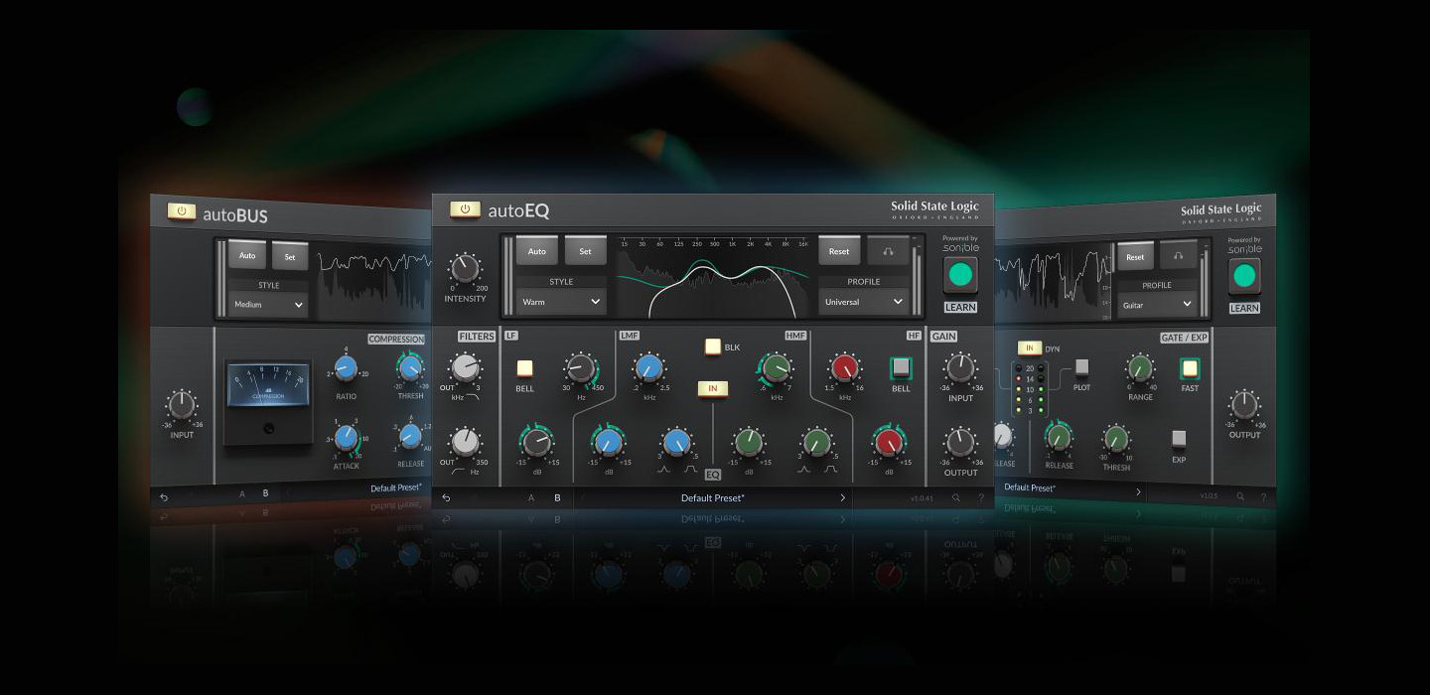Click the autoEQ GAIN INPUT knob

(x=959, y=368)
